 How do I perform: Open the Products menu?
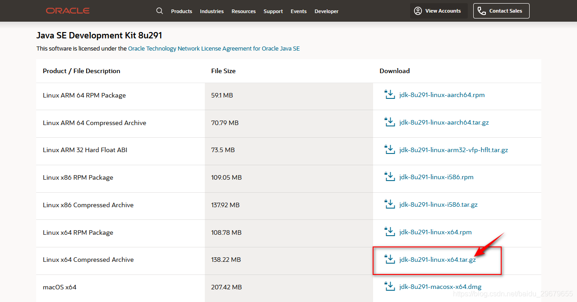[x=181, y=11]
